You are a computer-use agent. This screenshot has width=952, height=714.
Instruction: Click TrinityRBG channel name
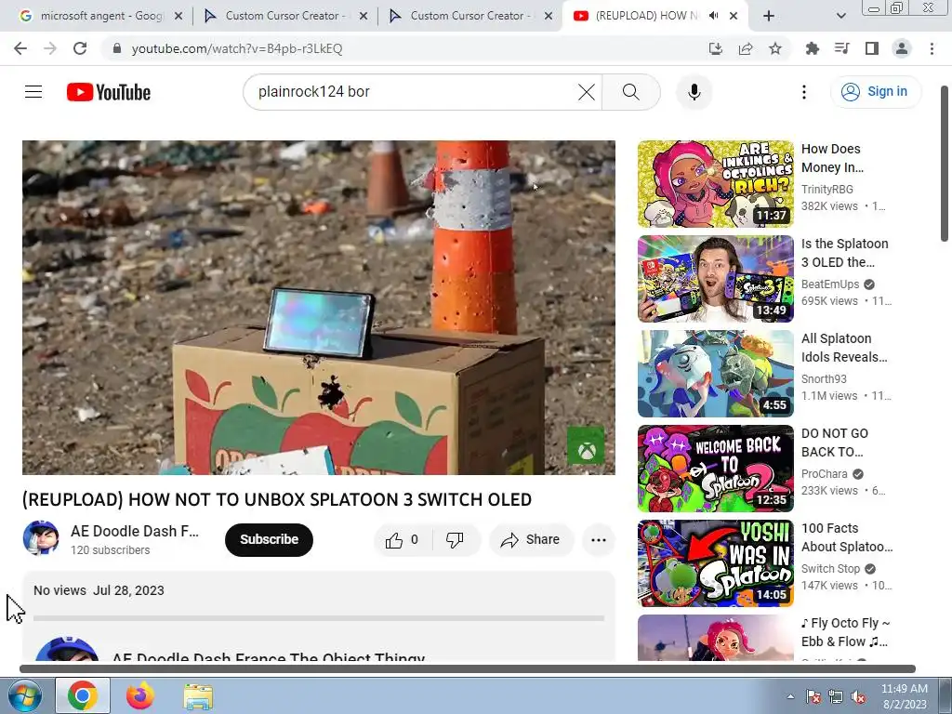pos(826,190)
